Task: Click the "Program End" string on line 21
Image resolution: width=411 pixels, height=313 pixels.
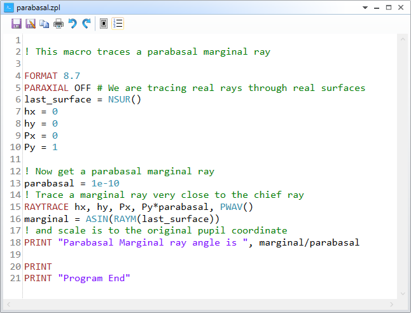Action: 94,278
